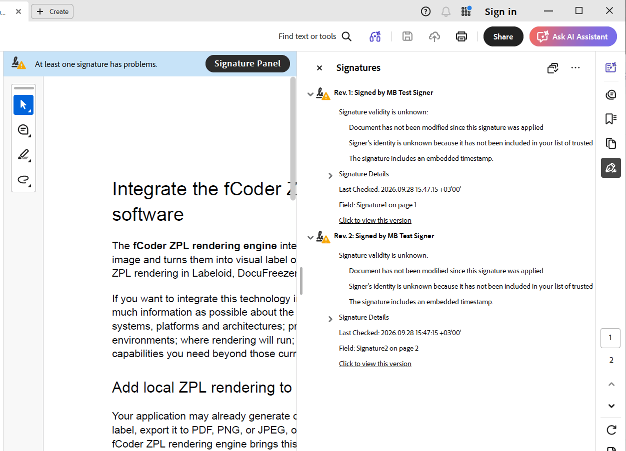Click the Save file icon

click(x=407, y=36)
